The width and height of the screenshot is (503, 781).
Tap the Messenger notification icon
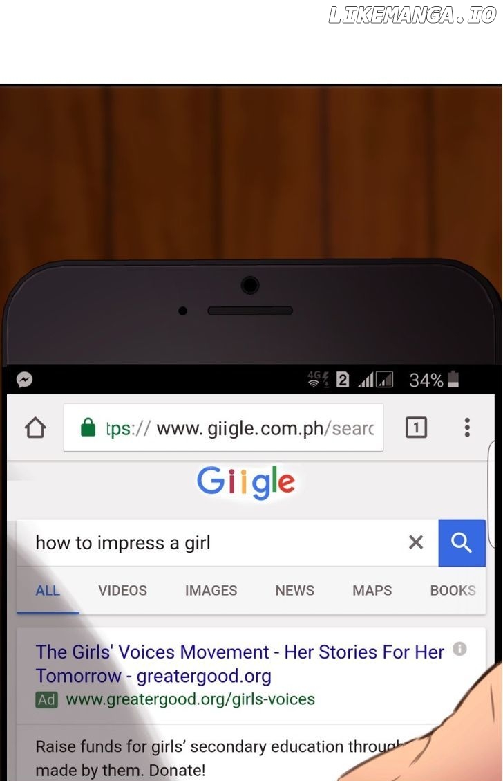[x=24, y=380]
